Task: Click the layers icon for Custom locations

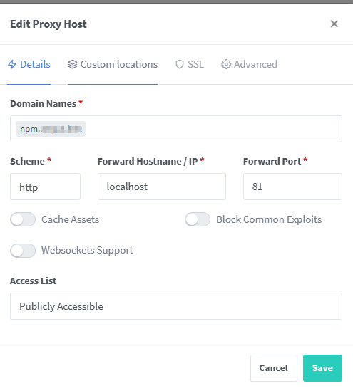Action: [73, 64]
